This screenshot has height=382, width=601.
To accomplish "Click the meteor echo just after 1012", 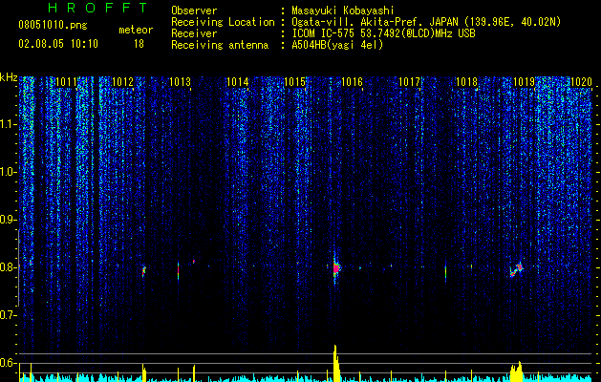I will click(144, 271).
